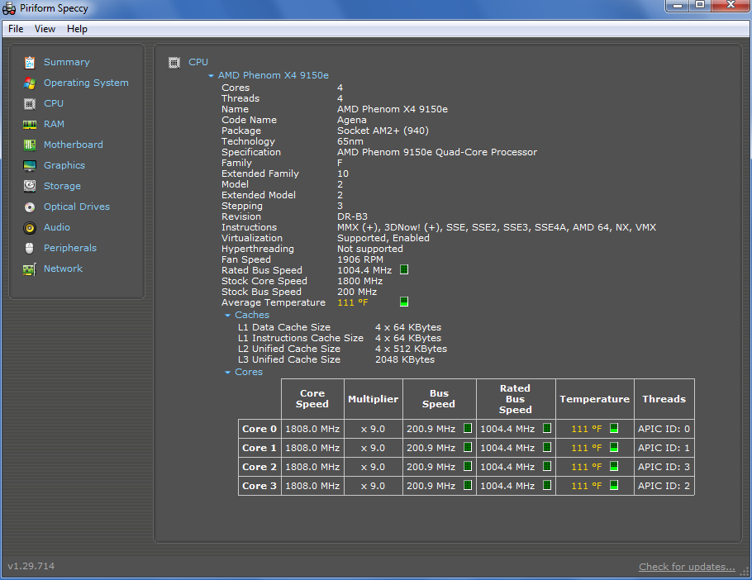Viewport: 752px width, 580px height.
Task: Click the CPU chip icon in main panel header
Action: click(174, 62)
